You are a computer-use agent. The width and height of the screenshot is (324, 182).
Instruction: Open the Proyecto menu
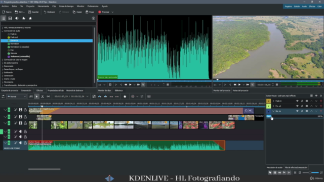30,6
